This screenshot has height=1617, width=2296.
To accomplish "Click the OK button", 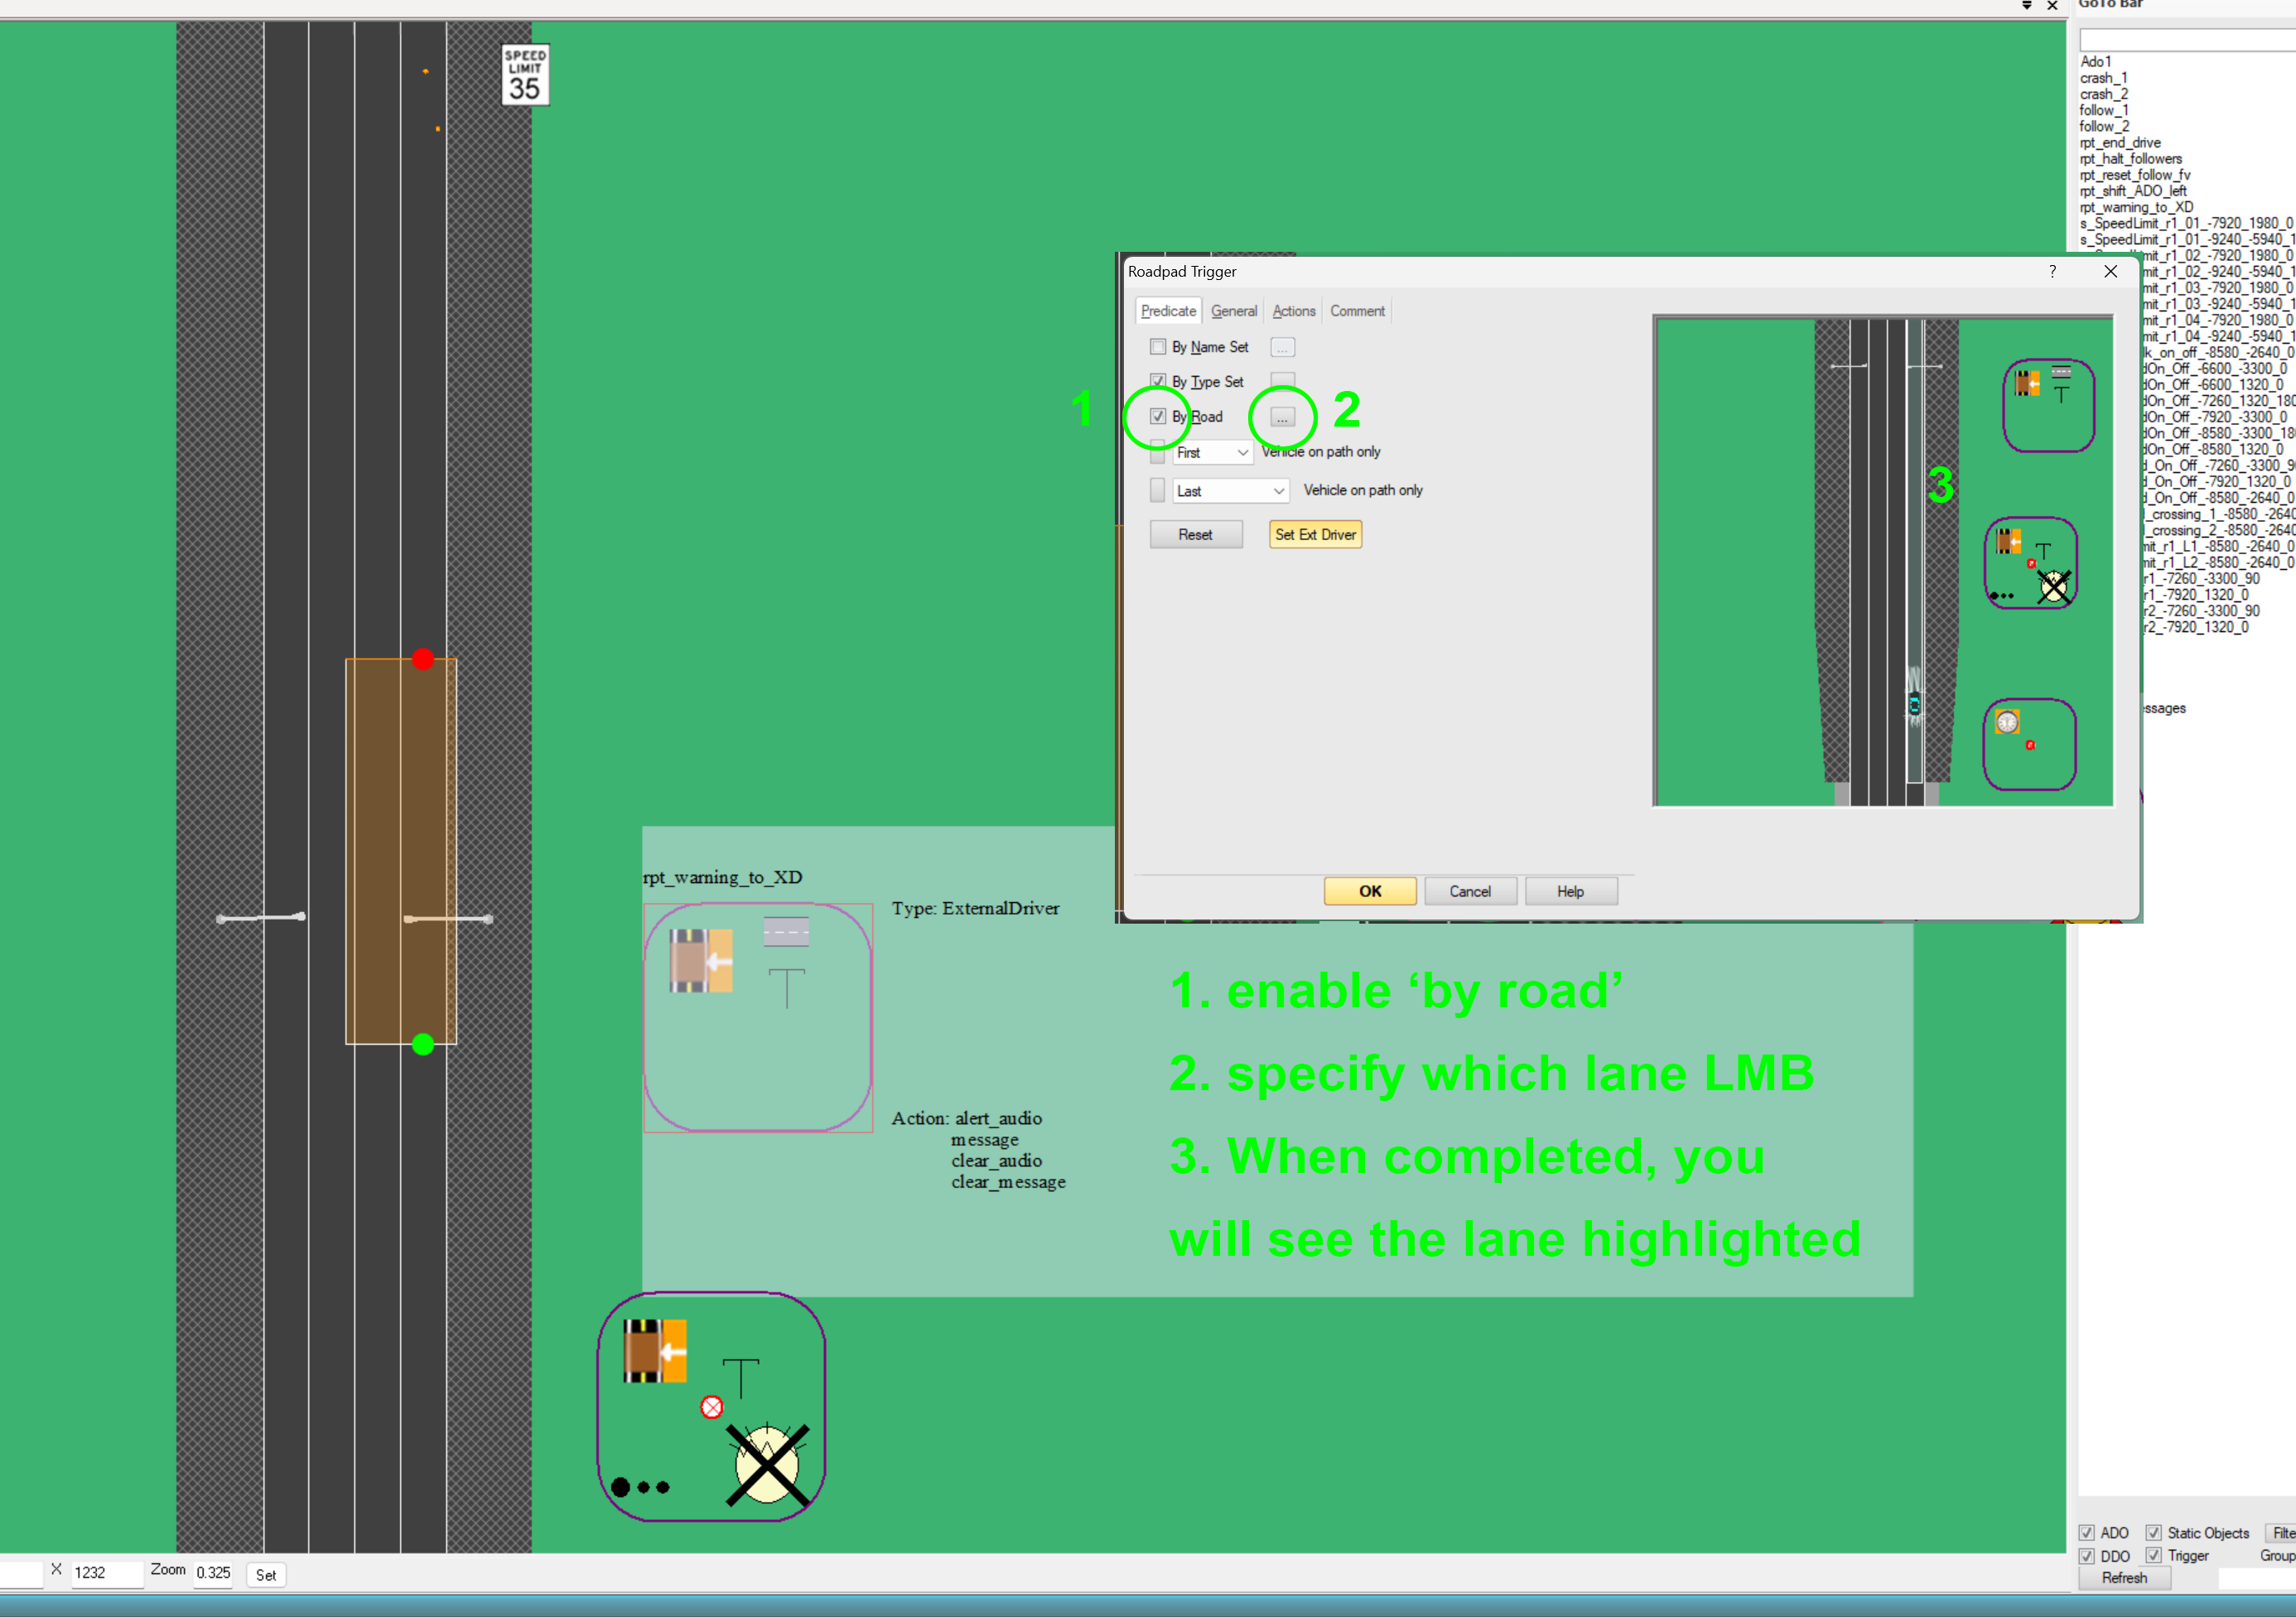I will [x=1370, y=891].
